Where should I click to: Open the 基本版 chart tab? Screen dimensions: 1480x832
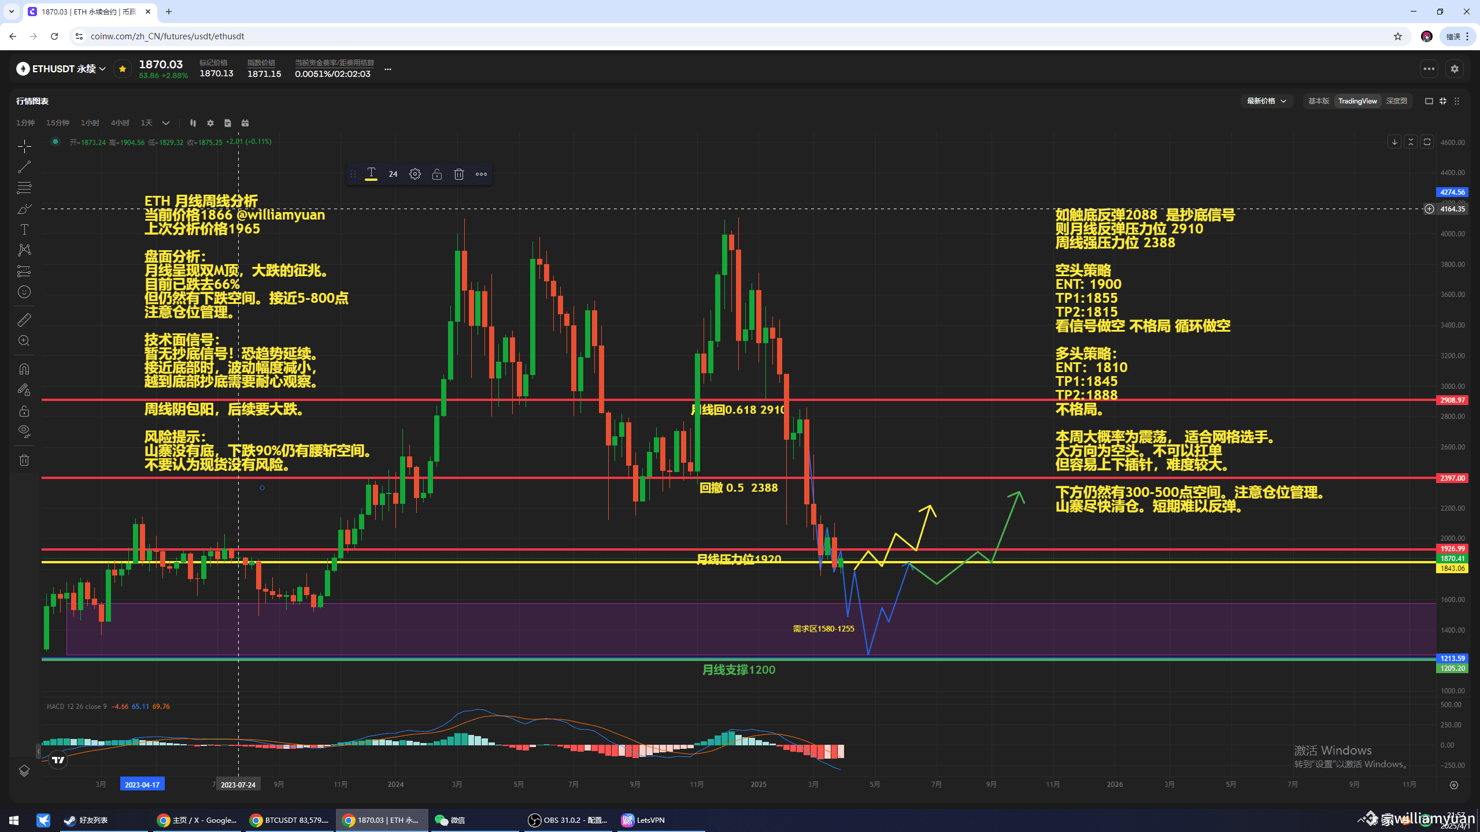click(x=1318, y=101)
